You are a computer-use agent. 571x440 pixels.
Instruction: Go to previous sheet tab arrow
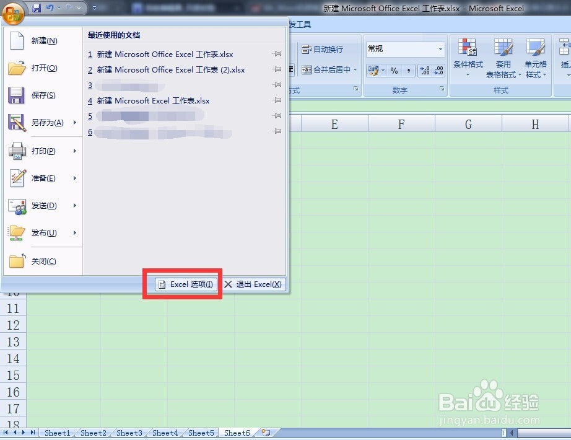[x=15, y=433]
